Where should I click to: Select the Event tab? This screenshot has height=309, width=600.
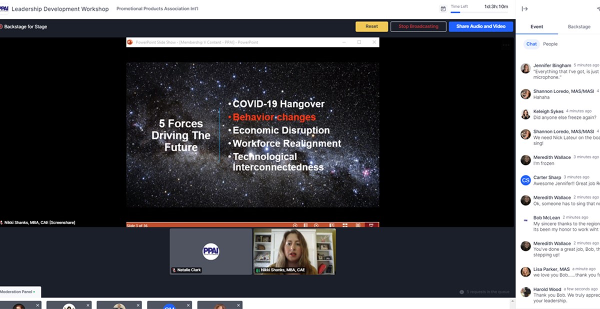tap(536, 26)
